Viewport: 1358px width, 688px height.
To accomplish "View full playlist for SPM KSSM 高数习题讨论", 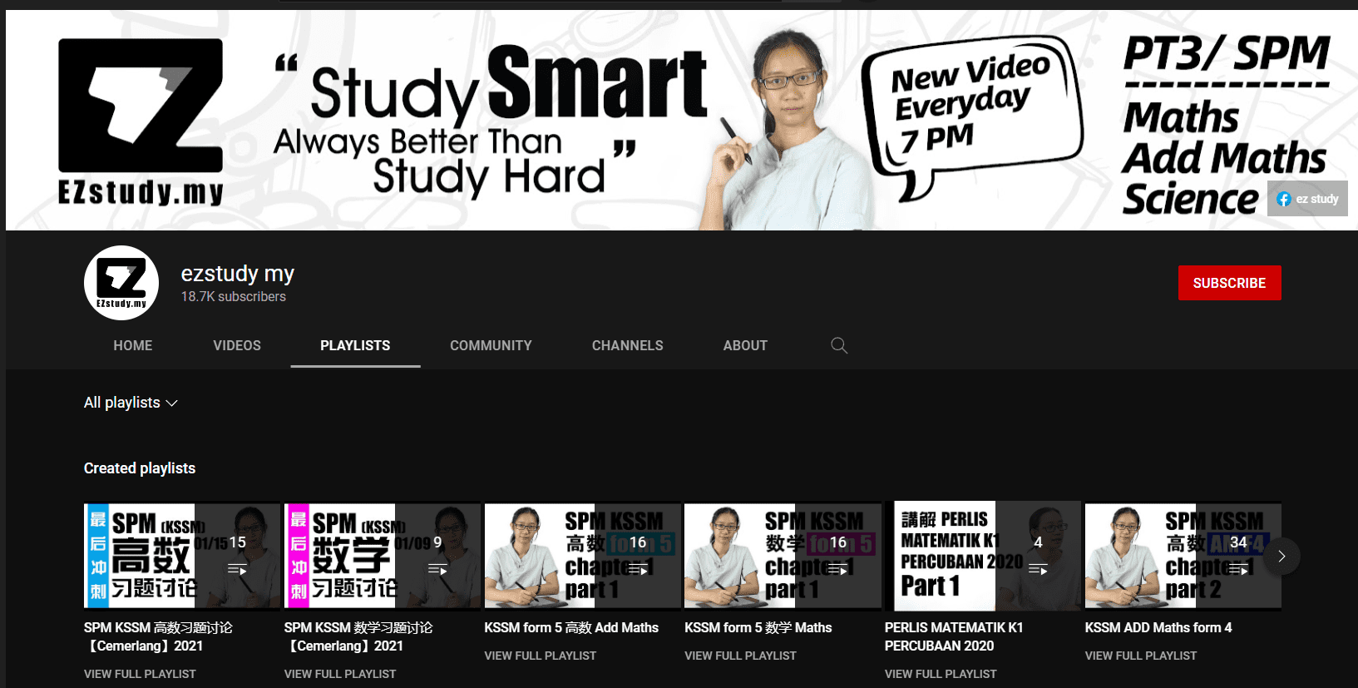I will [140, 674].
